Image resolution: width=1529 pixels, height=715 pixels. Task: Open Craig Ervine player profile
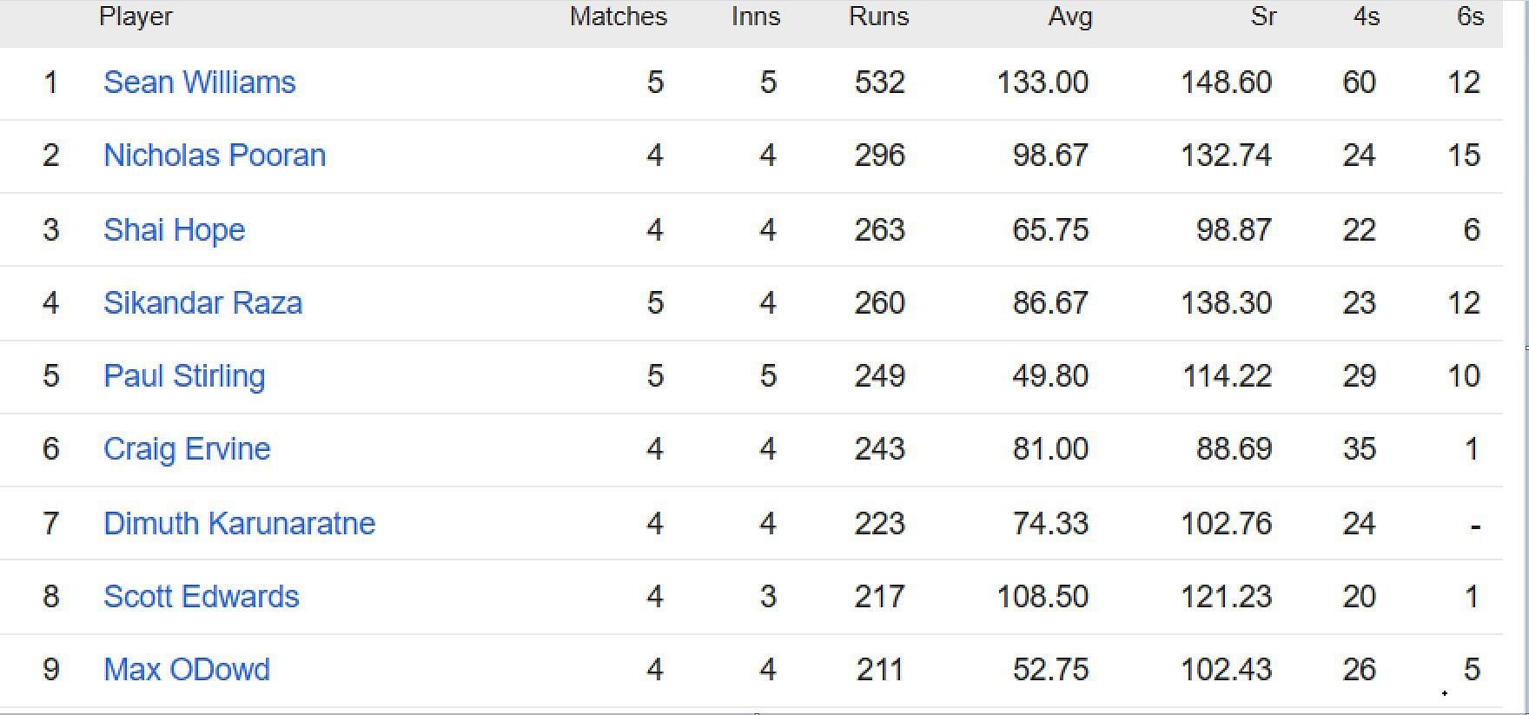coord(187,449)
